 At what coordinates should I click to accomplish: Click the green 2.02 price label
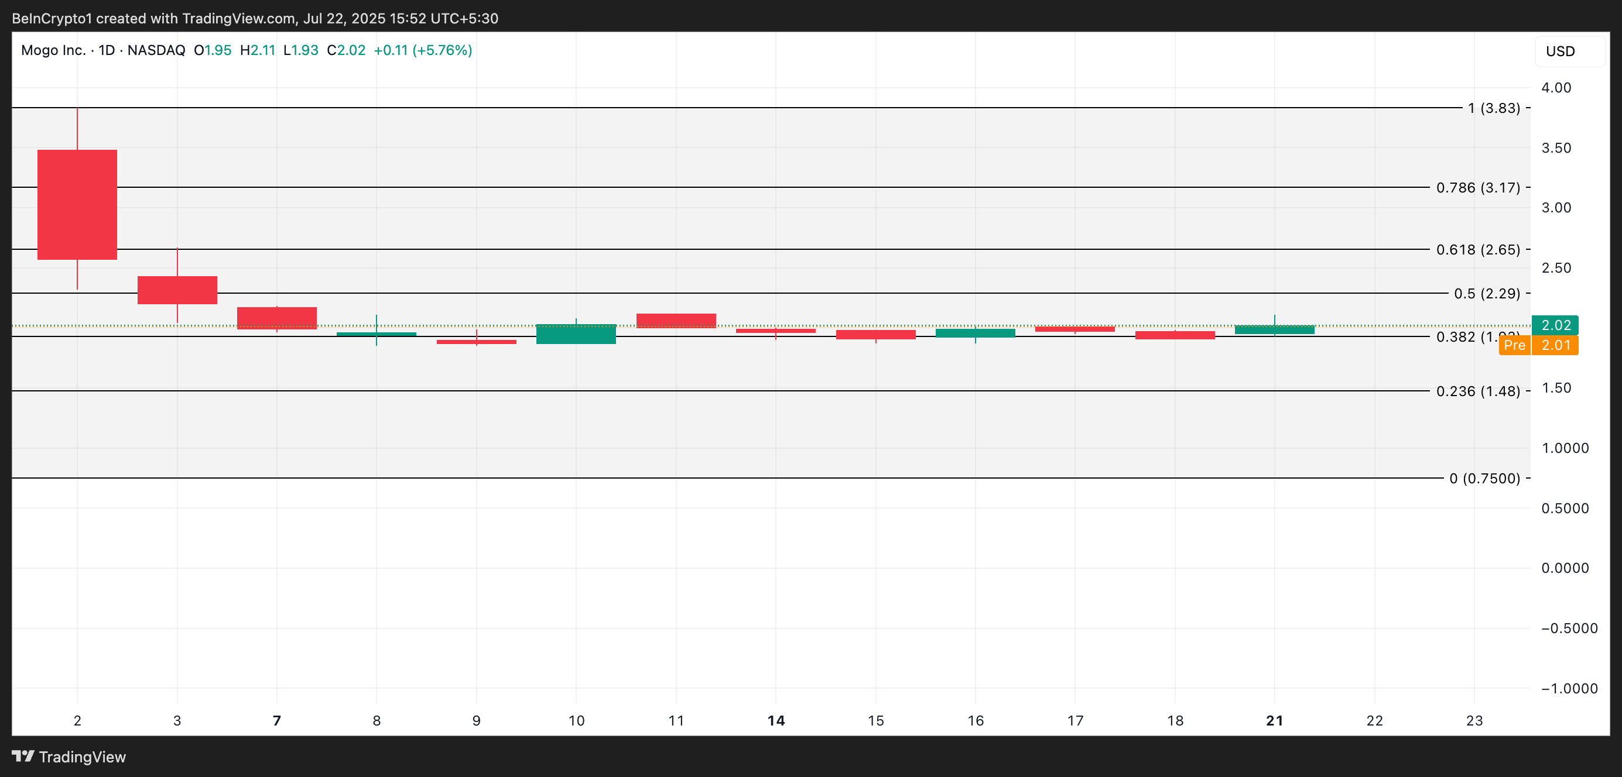[x=1555, y=325]
